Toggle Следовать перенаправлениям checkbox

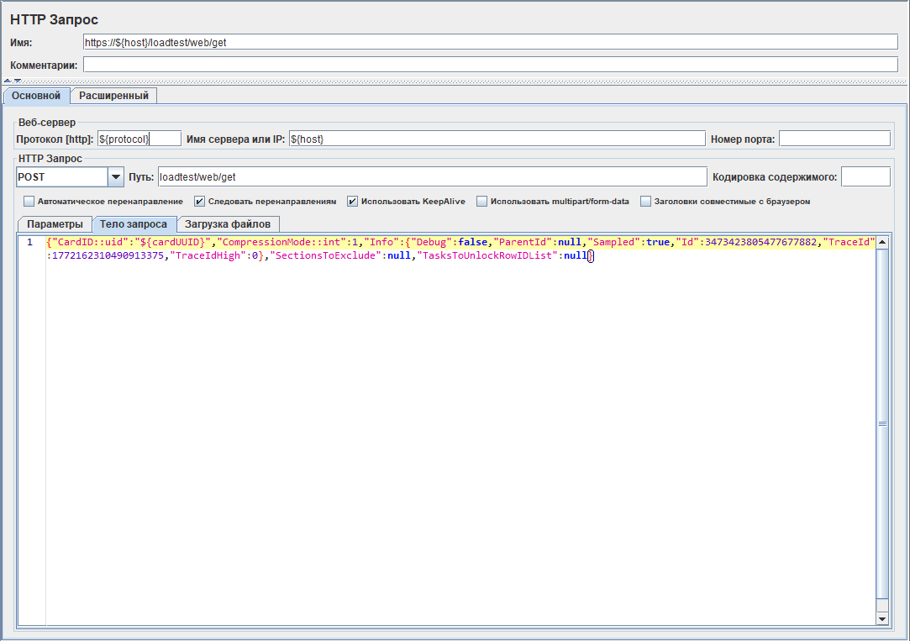click(x=200, y=202)
